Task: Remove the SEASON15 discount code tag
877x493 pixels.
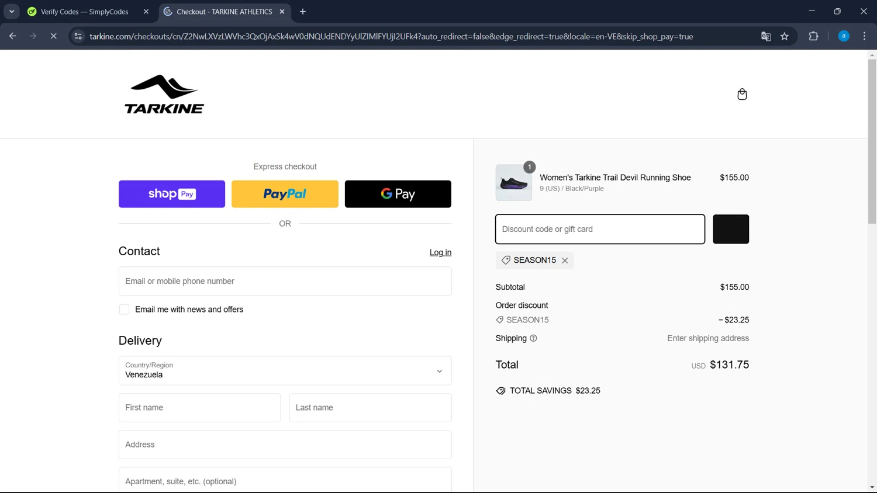Action: [565, 261]
